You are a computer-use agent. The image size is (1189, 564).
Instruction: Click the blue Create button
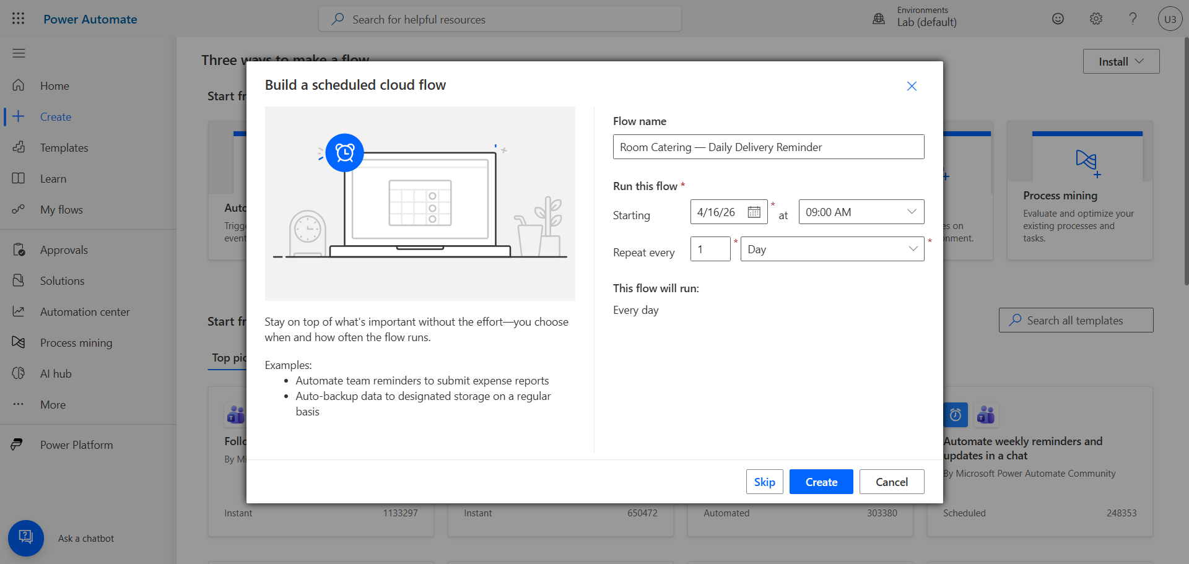click(821, 482)
